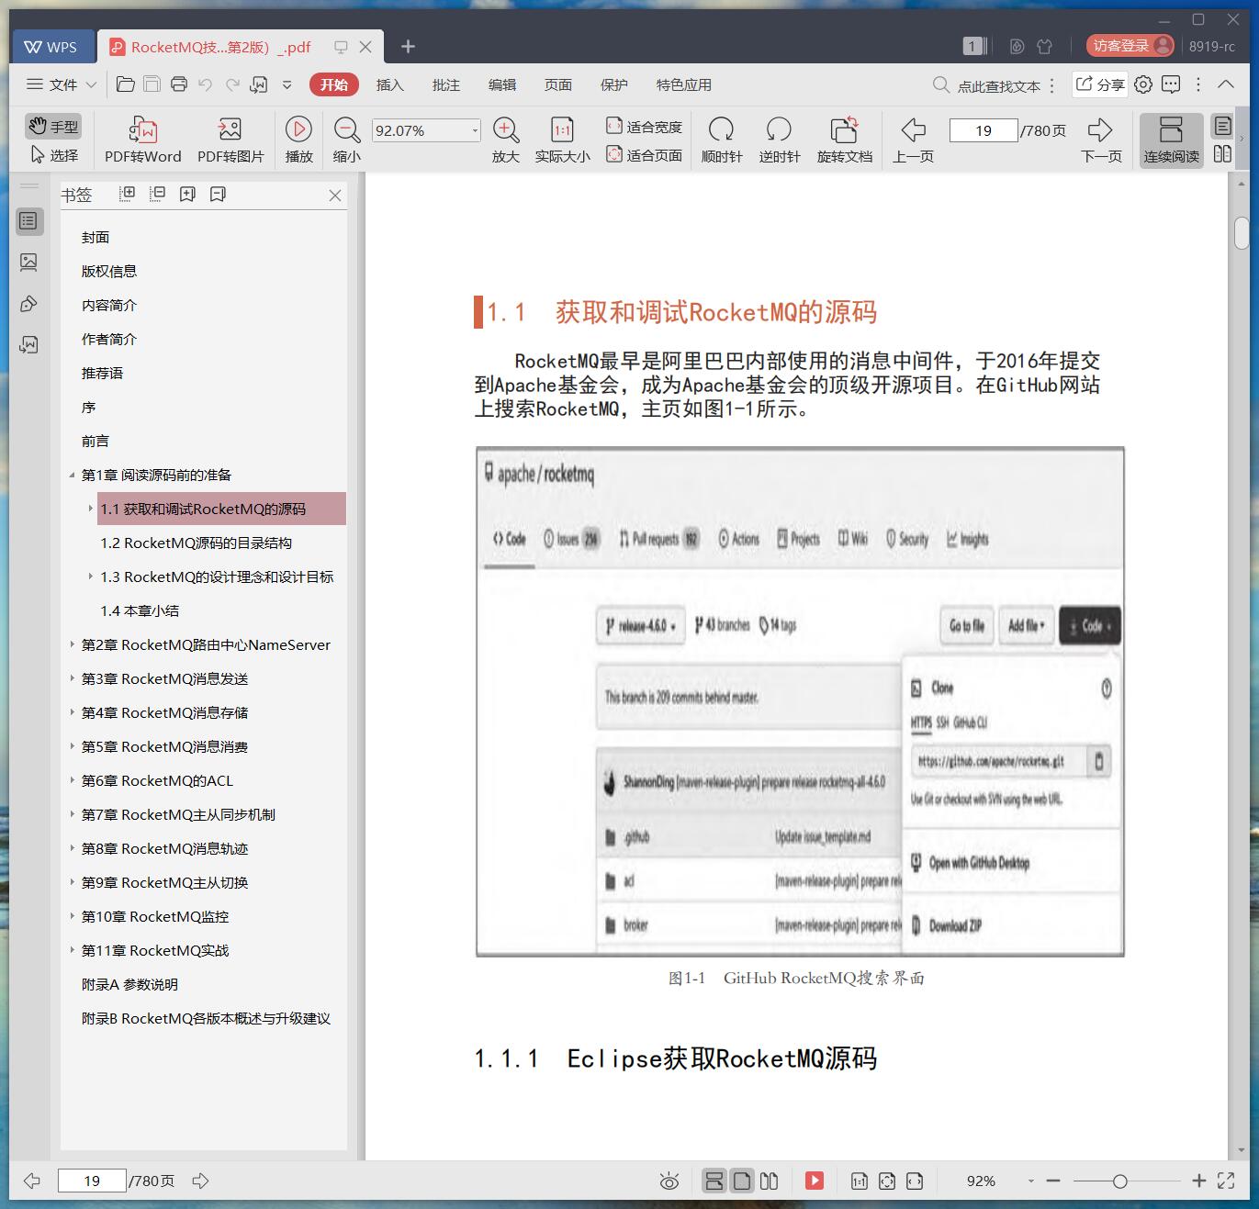Click the toolbar page number field showing 19

tap(984, 130)
